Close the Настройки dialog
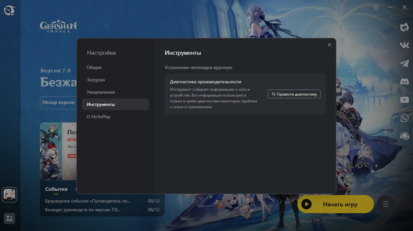Image resolution: width=413 pixels, height=231 pixels. tap(329, 45)
